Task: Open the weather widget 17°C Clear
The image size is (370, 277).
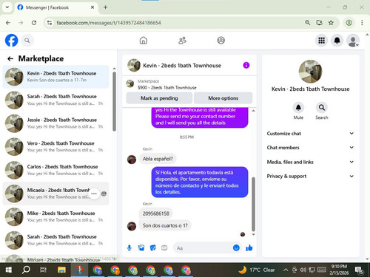Action: point(257,270)
